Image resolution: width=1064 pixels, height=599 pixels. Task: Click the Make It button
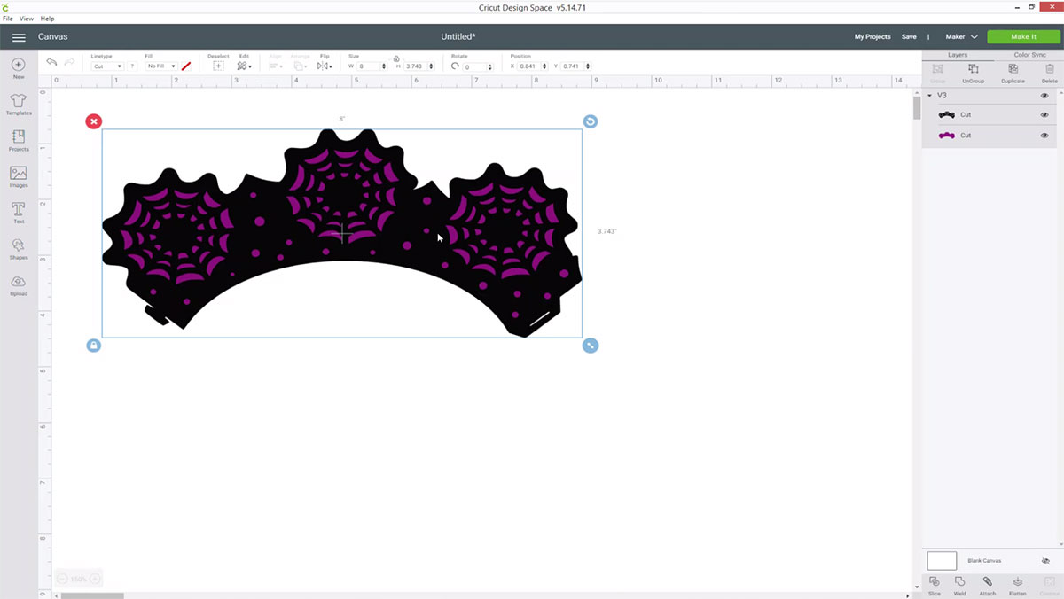tap(1023, 36)
